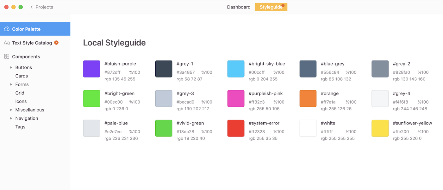Image resolution: width=443 pixels, height=190 pixels.
Task: Click the Color Palette droplet icon
Action: click(7, 29)
